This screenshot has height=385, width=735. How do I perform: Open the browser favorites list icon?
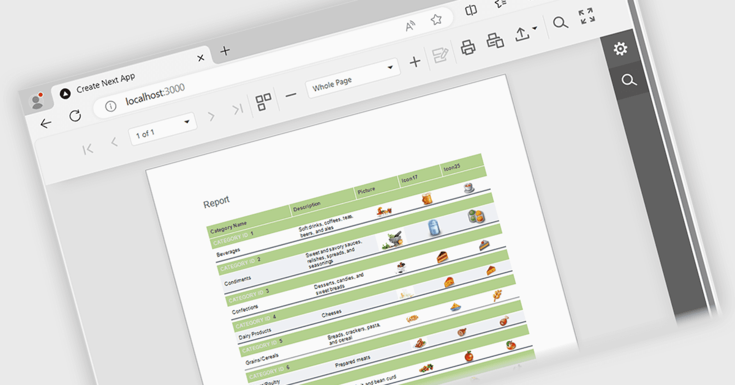tap(500, 4)
